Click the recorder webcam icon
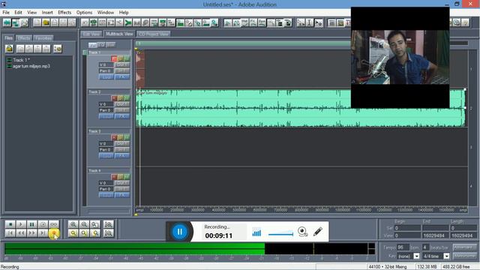The height and width of the screenshot is (270, 480). pyautogui.click(x=302, y=232)
